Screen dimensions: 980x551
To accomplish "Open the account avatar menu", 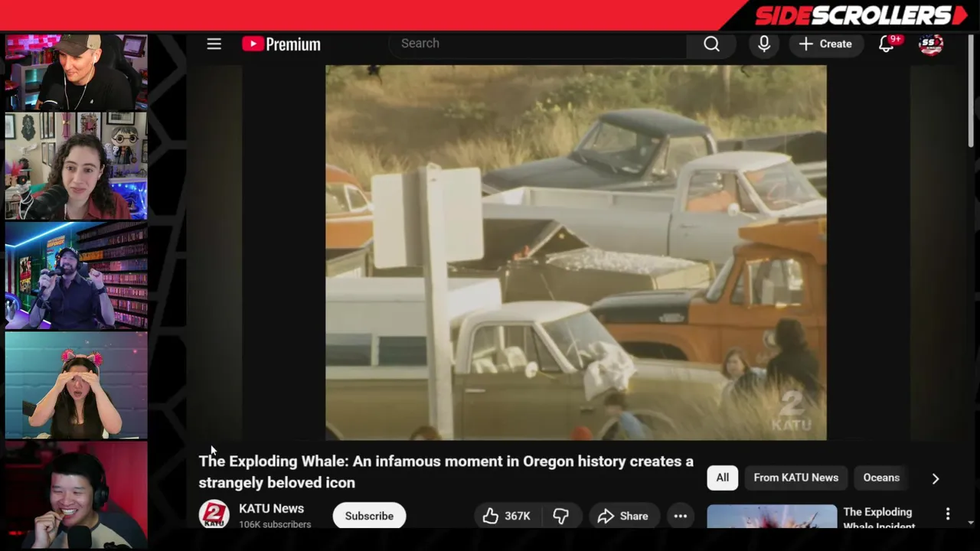I will pos(931,44).
